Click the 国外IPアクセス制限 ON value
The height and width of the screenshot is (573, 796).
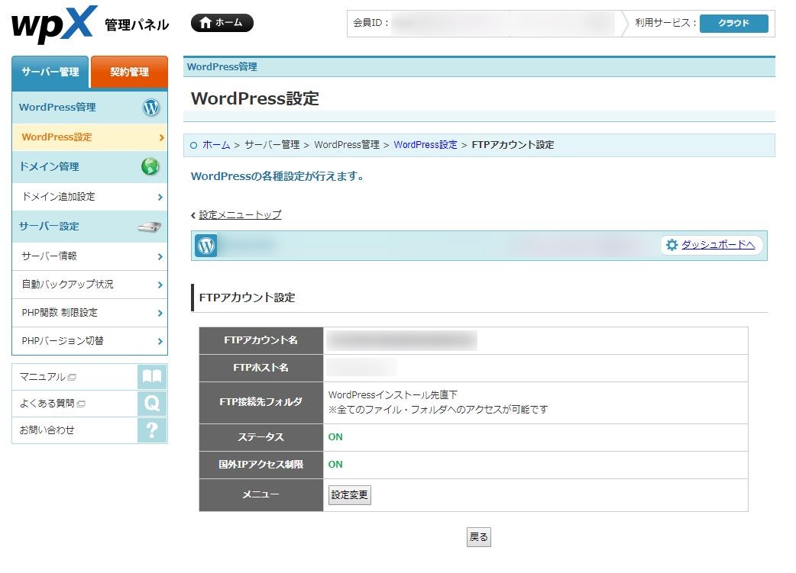coord(335,465)
